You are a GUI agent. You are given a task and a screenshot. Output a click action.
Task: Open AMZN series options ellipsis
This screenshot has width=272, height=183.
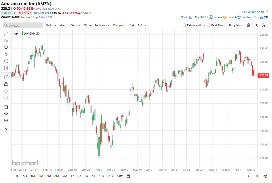point(20,33)
